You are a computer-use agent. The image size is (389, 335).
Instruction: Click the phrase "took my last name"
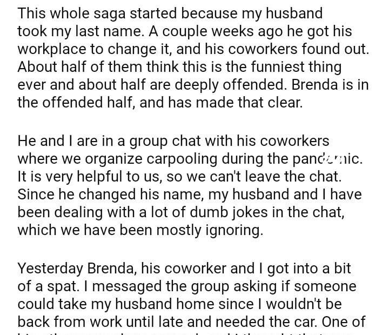pyautogui.click(x=81, y=30)
